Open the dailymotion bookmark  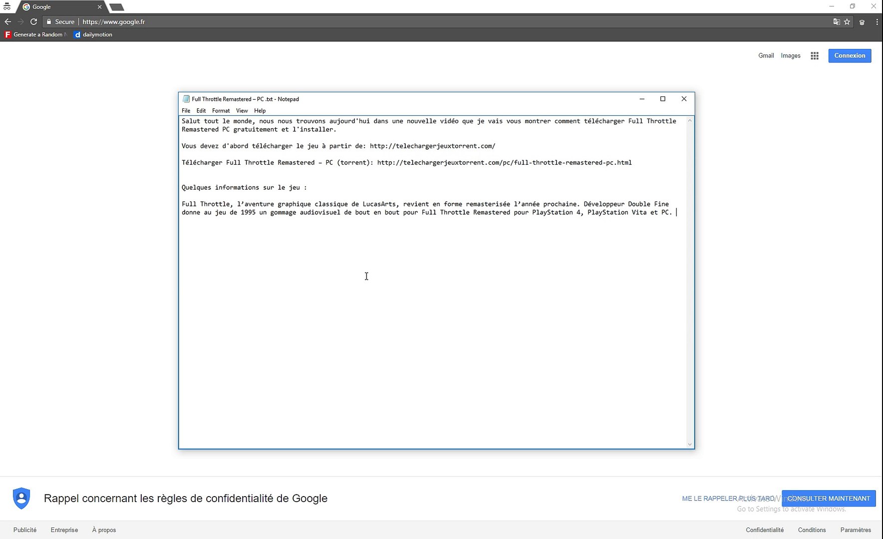pyautogui.click(x=93, y=34)
